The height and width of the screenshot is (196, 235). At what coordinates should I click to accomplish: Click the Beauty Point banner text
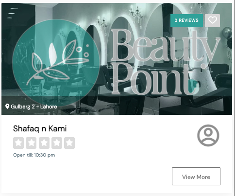(165, 62)
